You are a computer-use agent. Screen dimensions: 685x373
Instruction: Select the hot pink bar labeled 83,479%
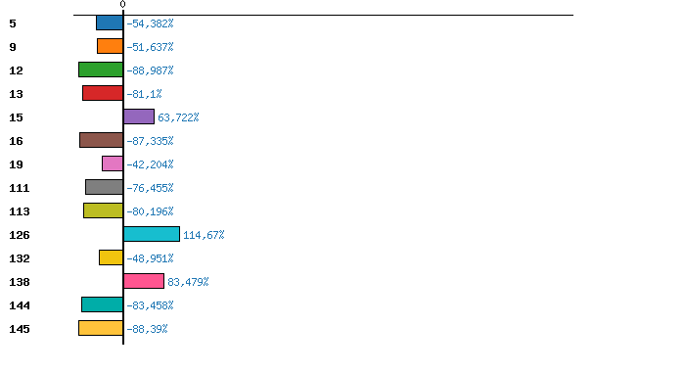click(x=144, y=281)
